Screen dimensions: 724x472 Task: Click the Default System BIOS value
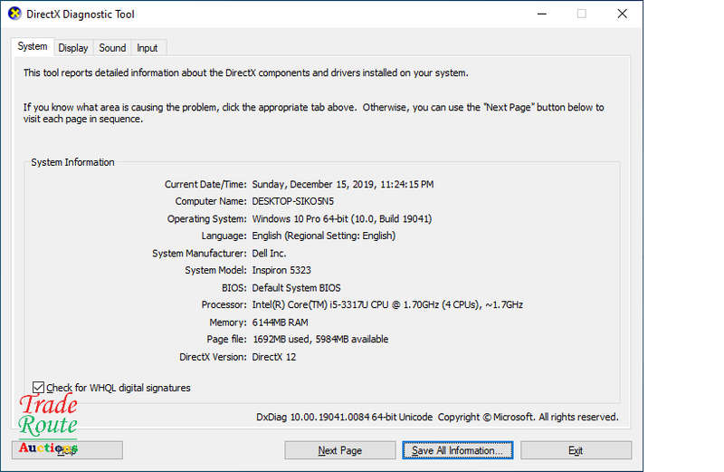click(297, 288)
